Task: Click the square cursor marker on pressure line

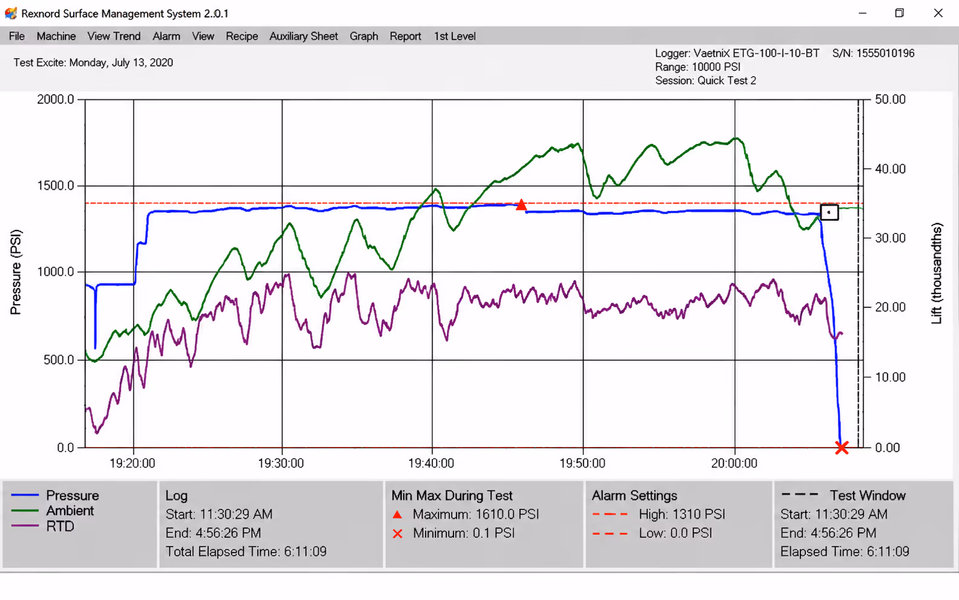Action: point(829,212)
